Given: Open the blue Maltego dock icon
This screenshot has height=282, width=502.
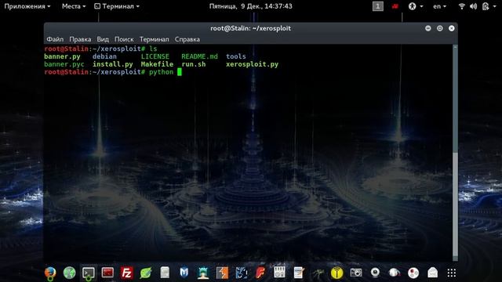Looking at the screenshot, I should (x=242, y=273).
